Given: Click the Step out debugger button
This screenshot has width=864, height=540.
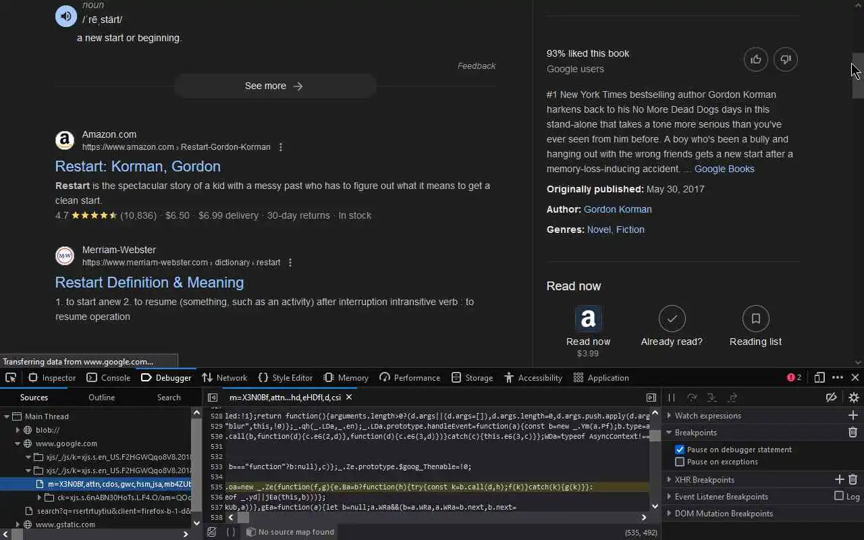Looking at the screenshot, I should [x=732, y=398].
